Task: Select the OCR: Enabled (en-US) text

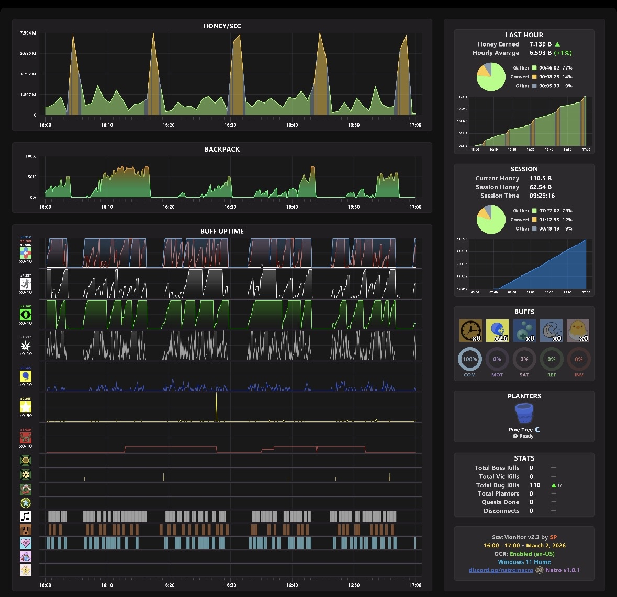Action: pyautogui.click(x=524, y=554)
